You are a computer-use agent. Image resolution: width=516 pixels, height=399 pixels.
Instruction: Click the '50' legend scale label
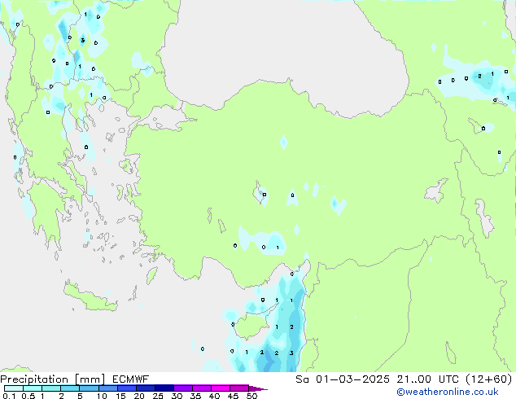click(251, 396)
